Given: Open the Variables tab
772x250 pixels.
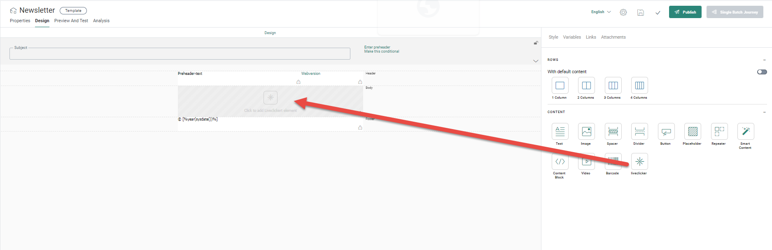Looking at the screenshot, I should [571, 37].
